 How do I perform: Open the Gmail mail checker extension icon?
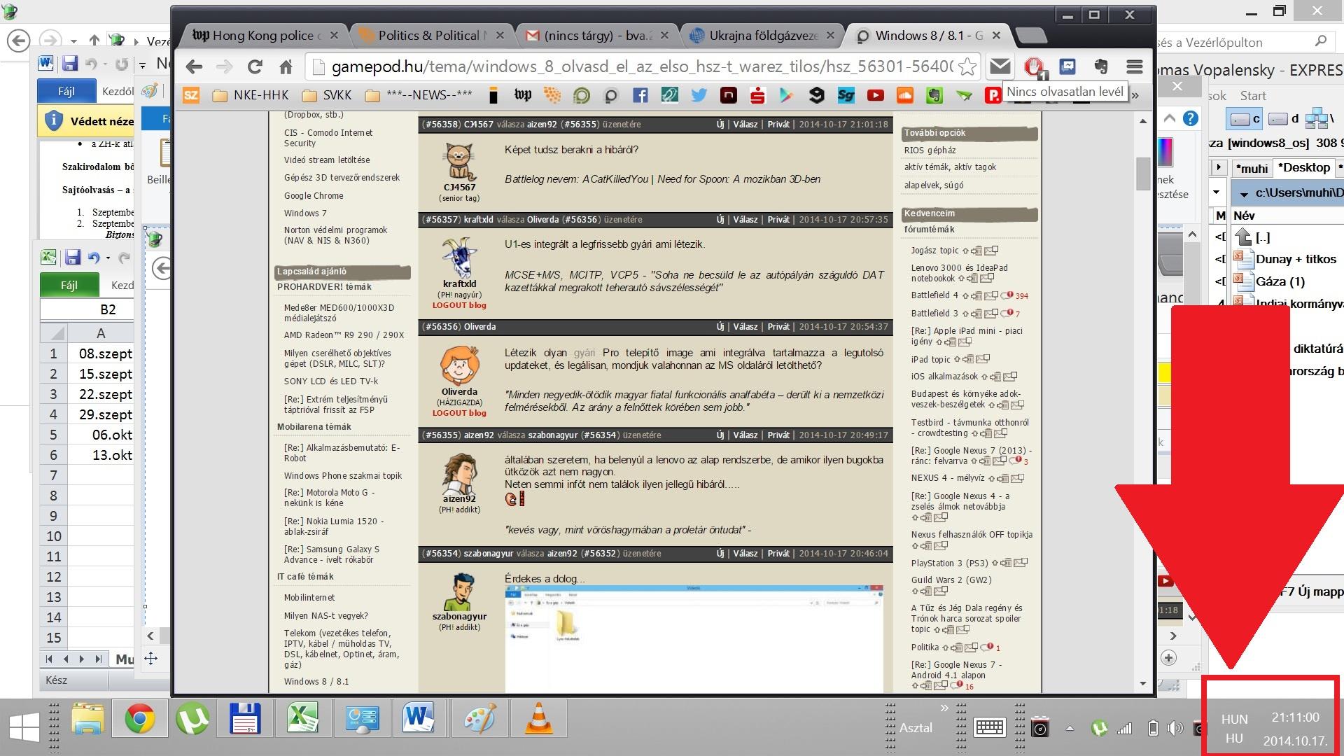[x=1000, y=66]
